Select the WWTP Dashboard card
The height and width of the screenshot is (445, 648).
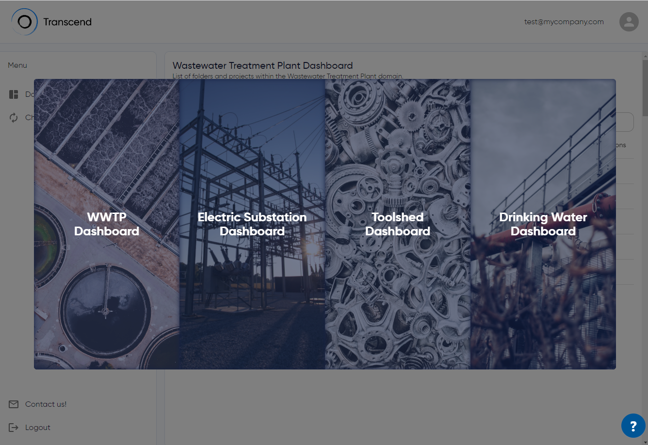pos(107,224)
